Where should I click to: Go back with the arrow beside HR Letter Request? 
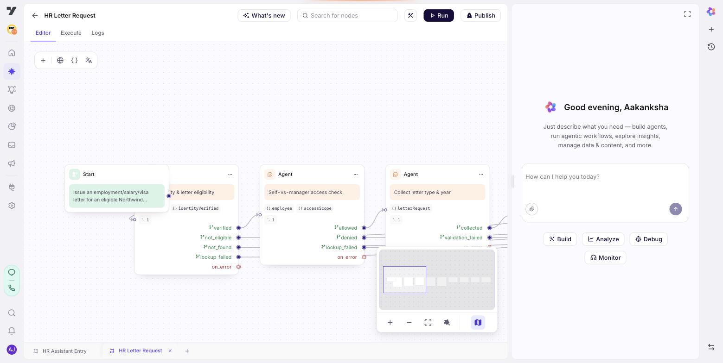pos(35,16)
